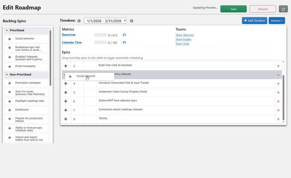Viewport: 291px width, 178px height.
Task: Click the epics table scrollbar thumb
Action: pos(283,97)
